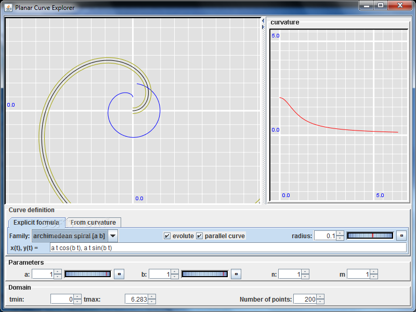
Task: Decrease tmin with down stepper
Action: point(77,302)
